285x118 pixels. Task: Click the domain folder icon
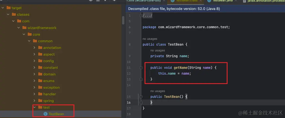[40, 74]
